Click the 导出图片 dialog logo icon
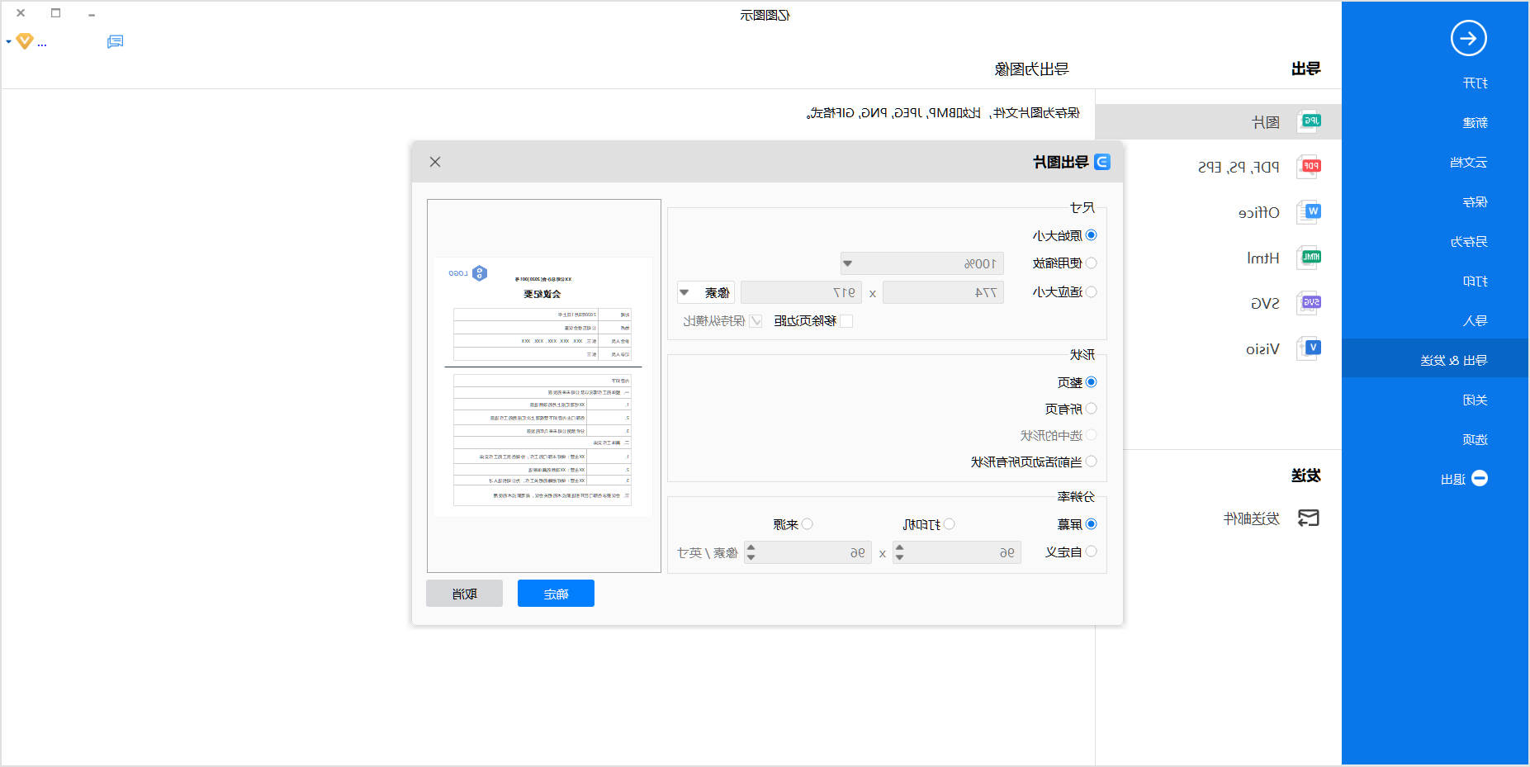This screenshot has width=1530, height=767. tap(1101, 162)
